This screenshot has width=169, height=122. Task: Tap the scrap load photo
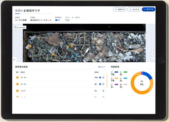[84, 43]
